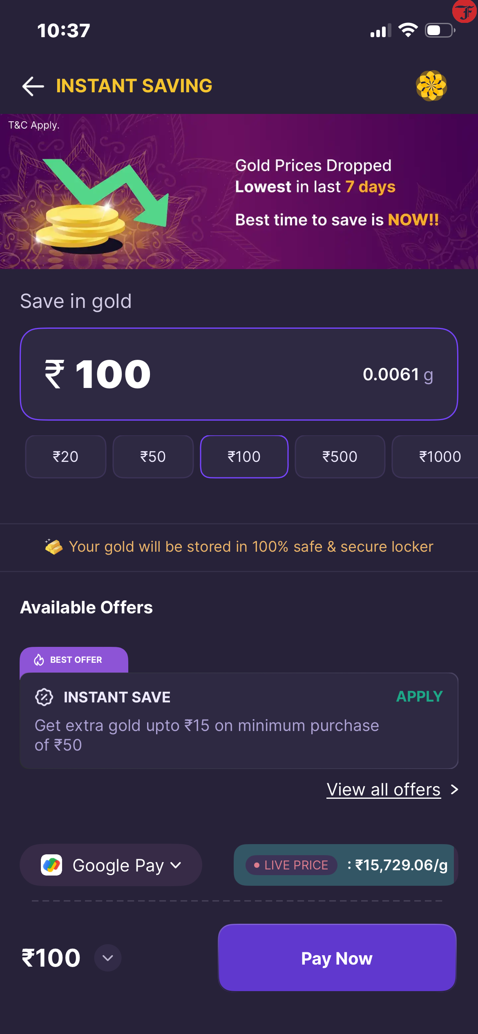Tap the Google Pay logo icon
This screenshot has width=478, height=1034.
51,865
